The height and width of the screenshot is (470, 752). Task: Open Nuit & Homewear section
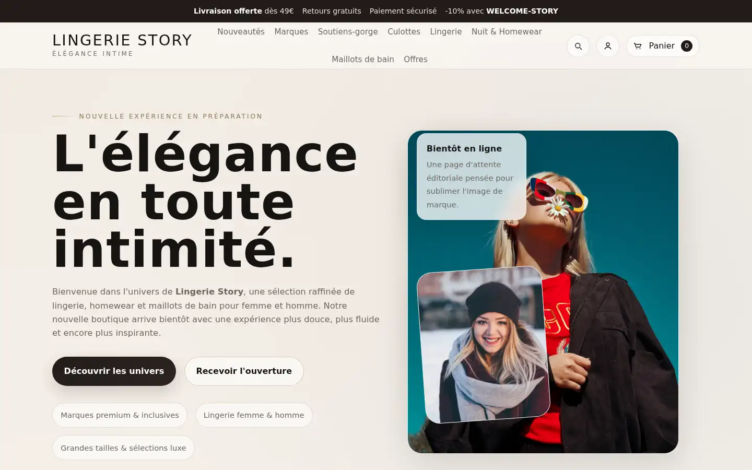coord(507,32)
